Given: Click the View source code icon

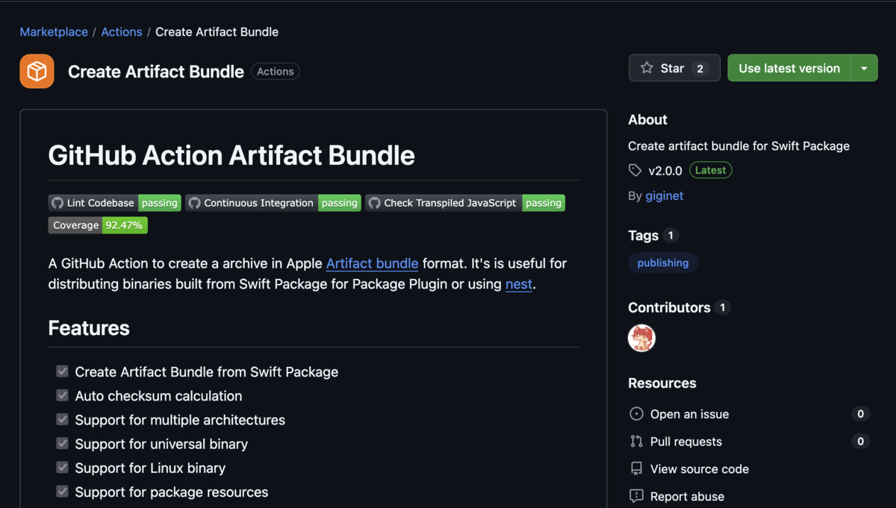Looking at the screenshot, I should click(x=636, y=468).
